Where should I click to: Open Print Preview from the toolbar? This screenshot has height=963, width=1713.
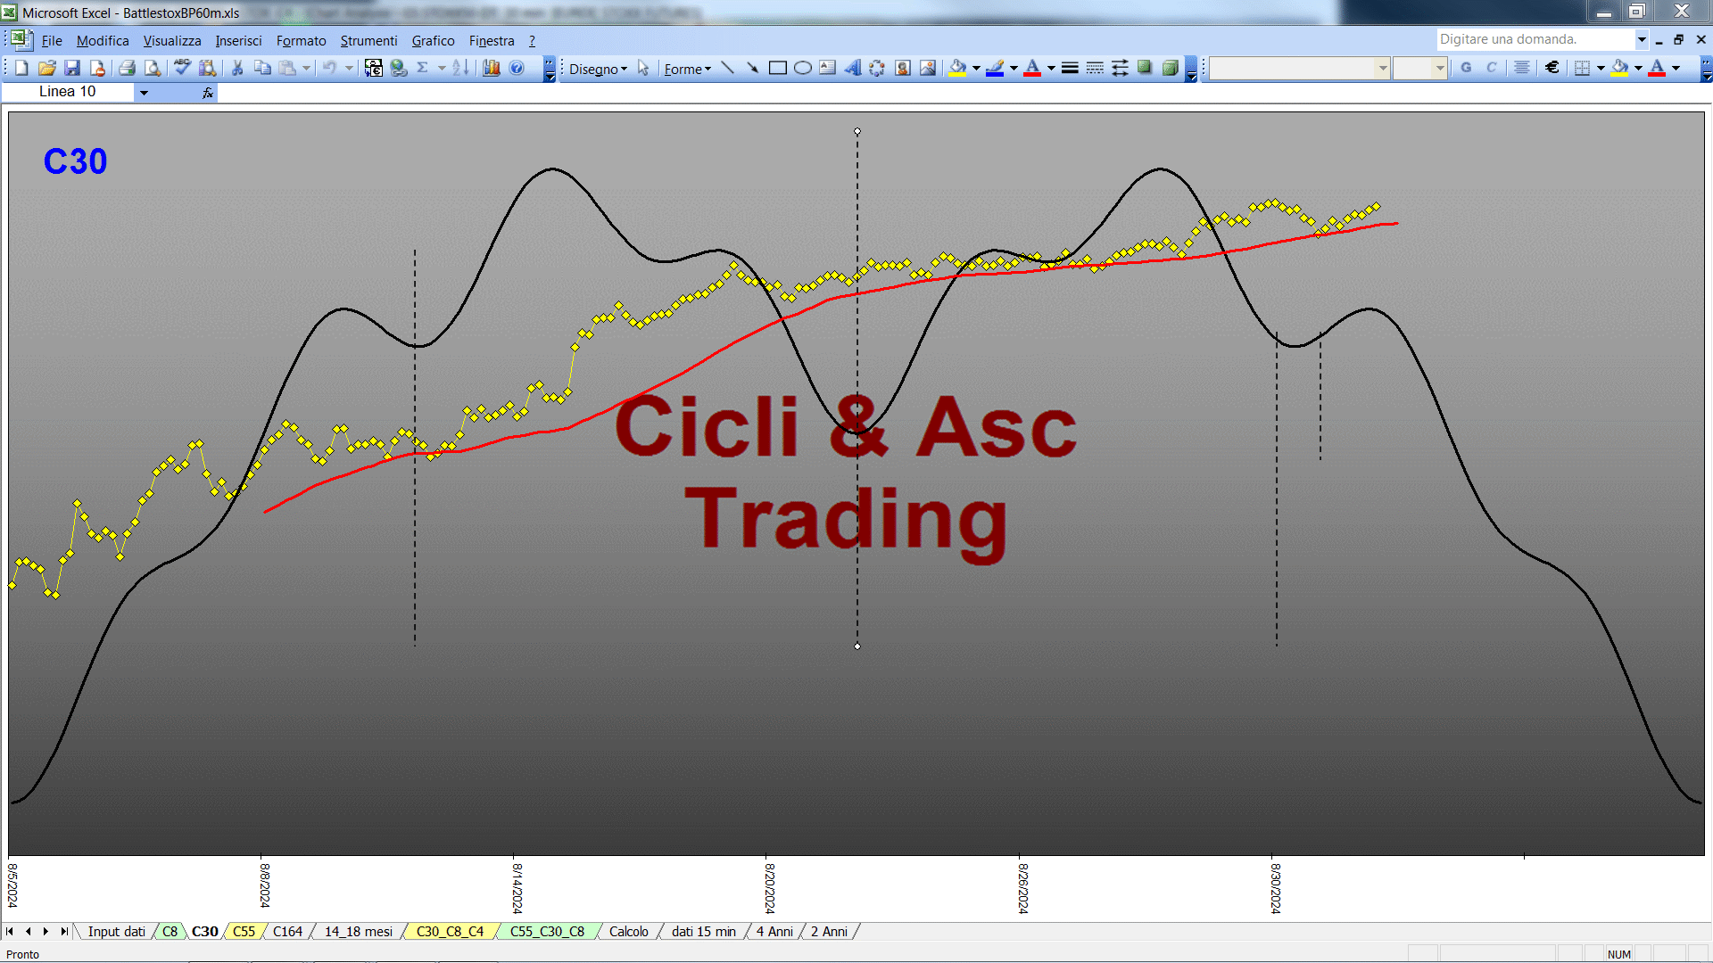(153, 69)
